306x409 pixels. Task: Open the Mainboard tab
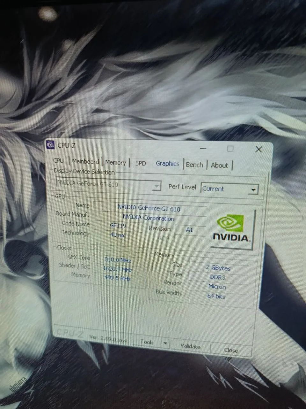coord(85,161)
